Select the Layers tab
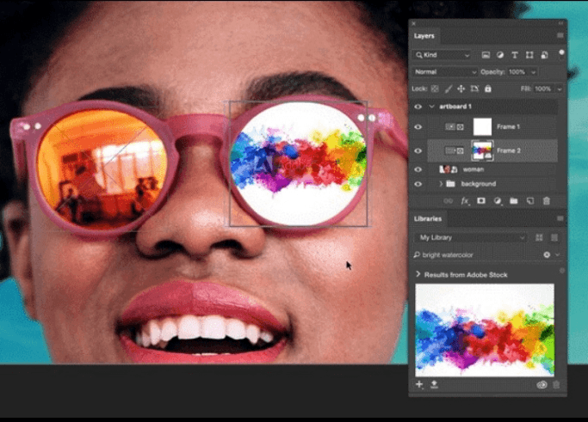 (x=424, y=36)
